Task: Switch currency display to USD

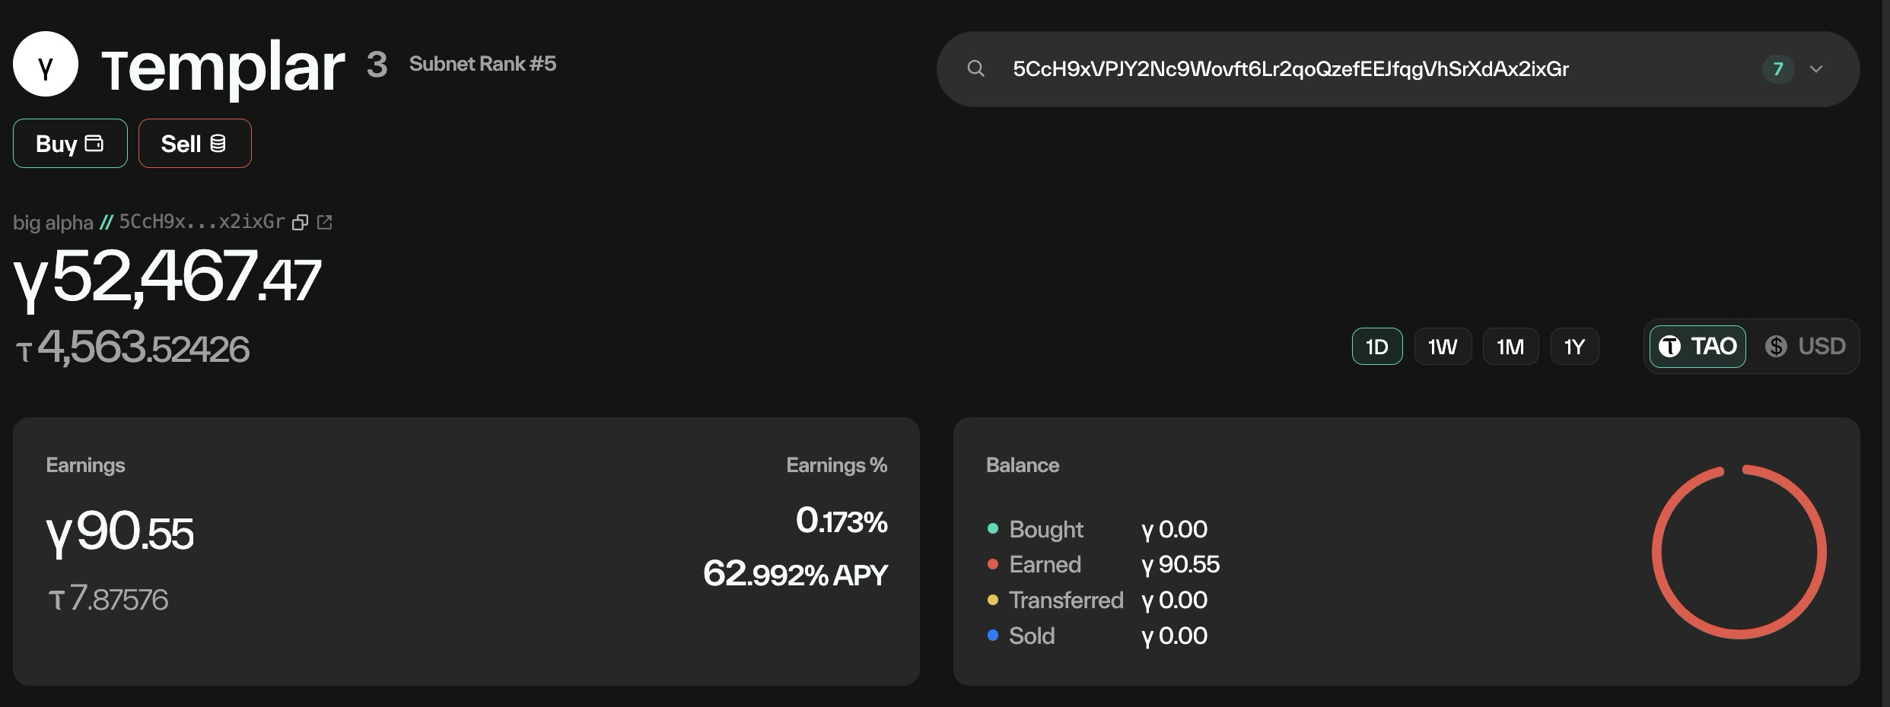Action: coord(1805,347)
